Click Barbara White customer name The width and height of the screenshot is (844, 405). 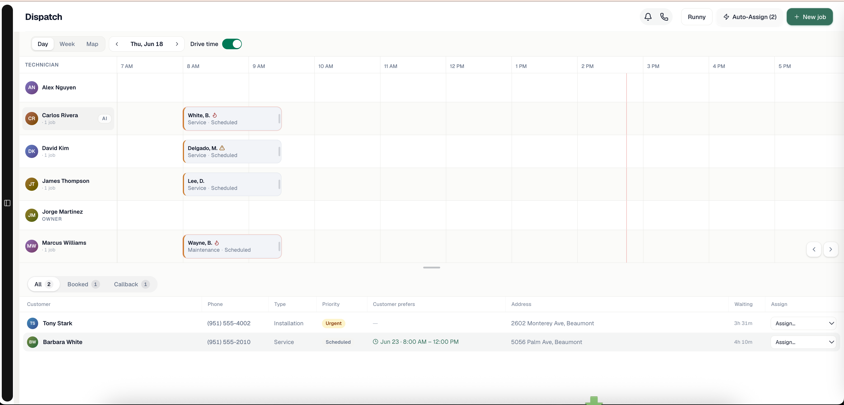tap(63, 342)
